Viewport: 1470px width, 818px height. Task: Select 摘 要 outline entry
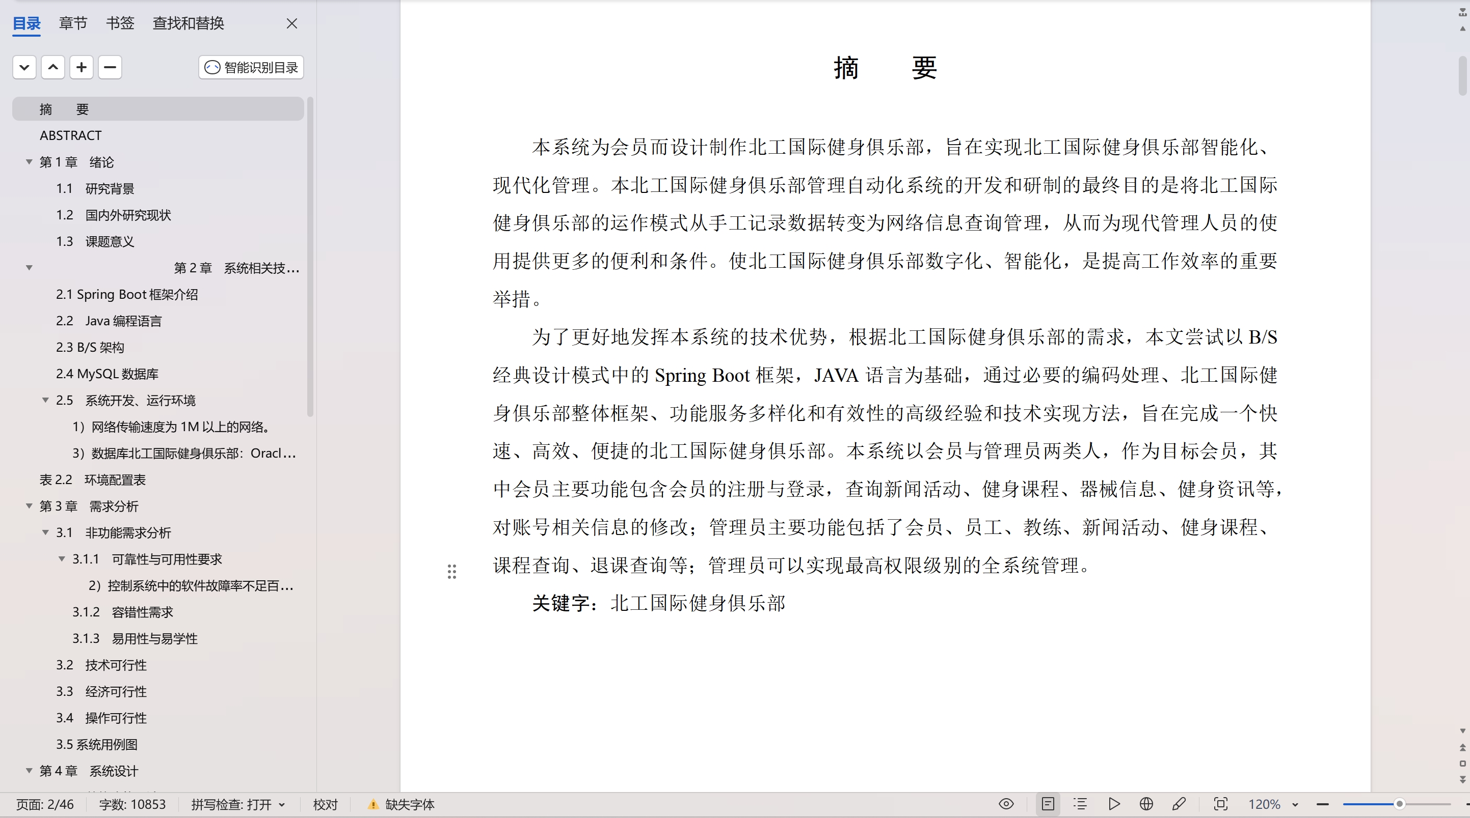[158, 109]
